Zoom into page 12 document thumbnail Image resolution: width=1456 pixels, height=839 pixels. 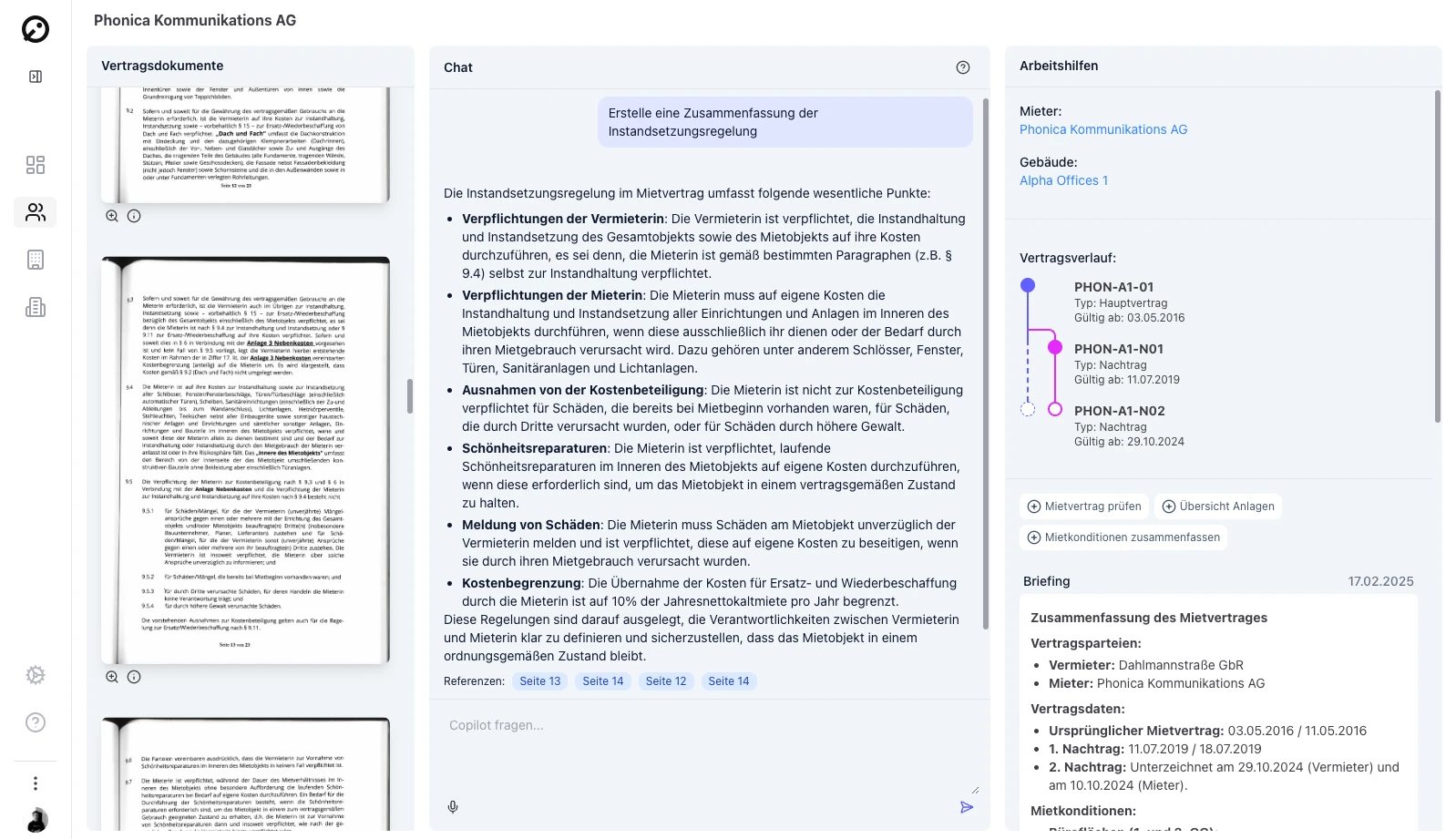pyautogui.click(x=112, y=216)
